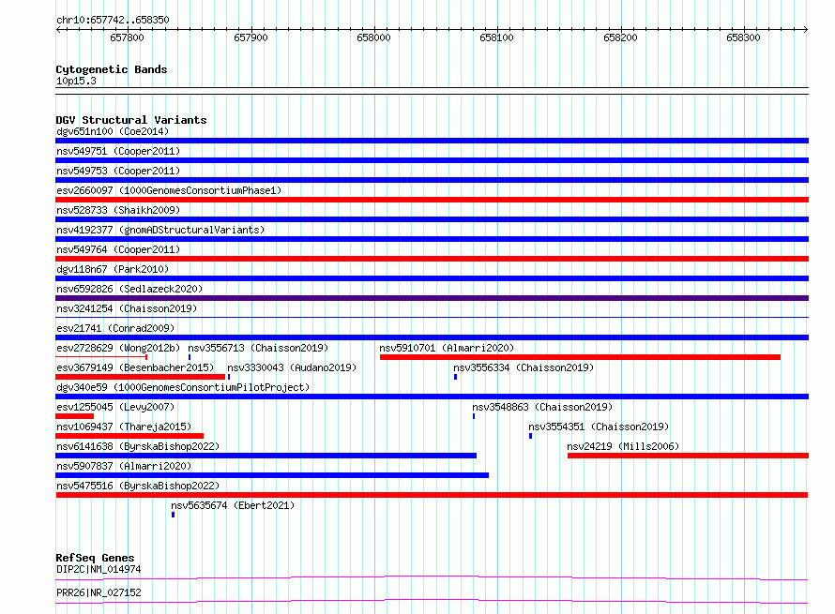The height and width of the screenshot is (614, 835).
Task: Click dgv340e59 1000GenomesConsortiumPilotProject label
Action: 183,387
